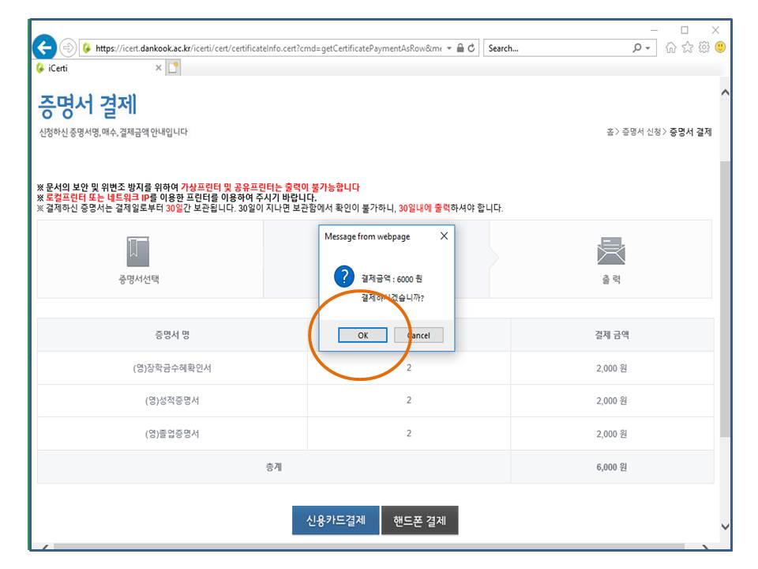Image resolution: width=758 pixels, height=569 pixels.
Task: Cancel the payment confirmation dialog
Action: [x=418, y=335]
